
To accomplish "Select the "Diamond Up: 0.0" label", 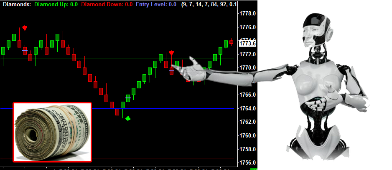I will (56, 4).
